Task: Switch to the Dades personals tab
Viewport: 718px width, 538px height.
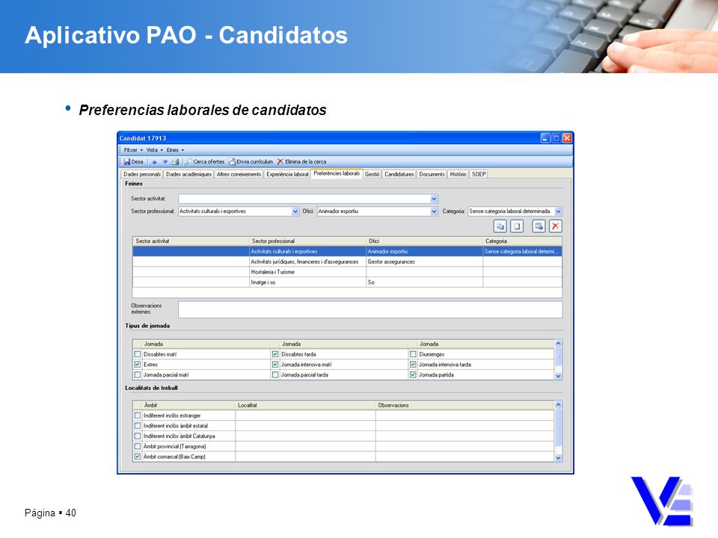Action: (x=142, y=174)
